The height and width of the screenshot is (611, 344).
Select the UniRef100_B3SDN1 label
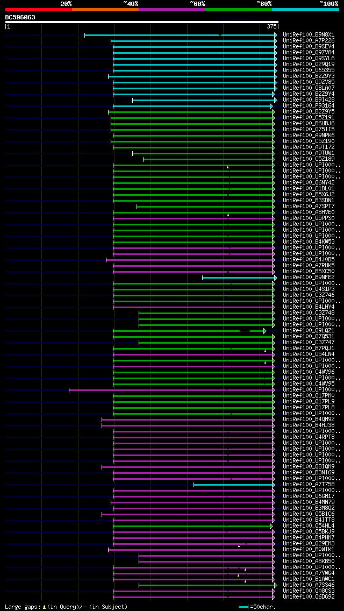(309, 201)
